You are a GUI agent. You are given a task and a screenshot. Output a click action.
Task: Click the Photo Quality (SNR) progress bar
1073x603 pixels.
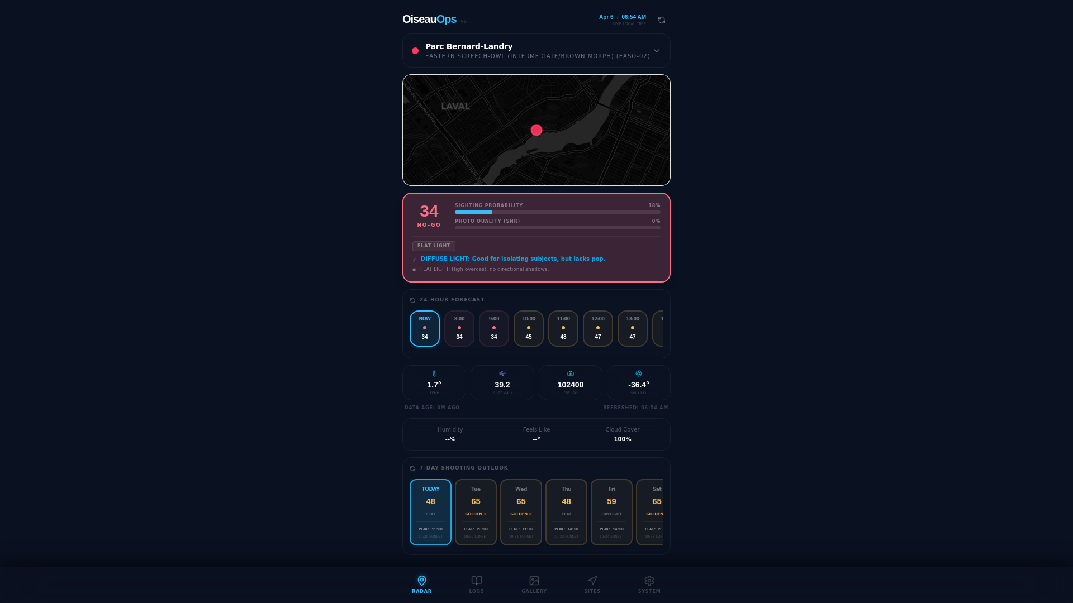558,228
